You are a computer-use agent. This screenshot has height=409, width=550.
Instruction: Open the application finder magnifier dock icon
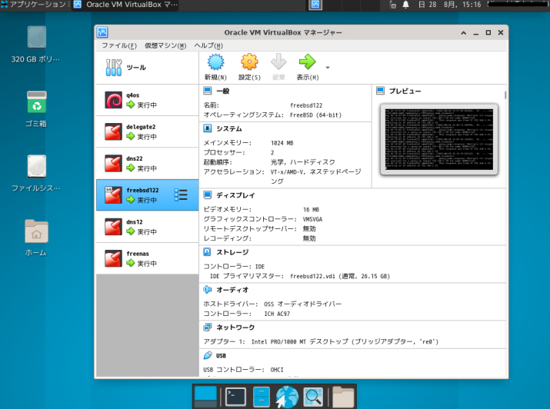[x=313, y=397]
